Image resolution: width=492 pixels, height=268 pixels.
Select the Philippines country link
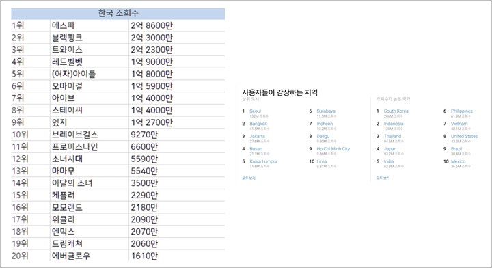click(x=461, y=111)
